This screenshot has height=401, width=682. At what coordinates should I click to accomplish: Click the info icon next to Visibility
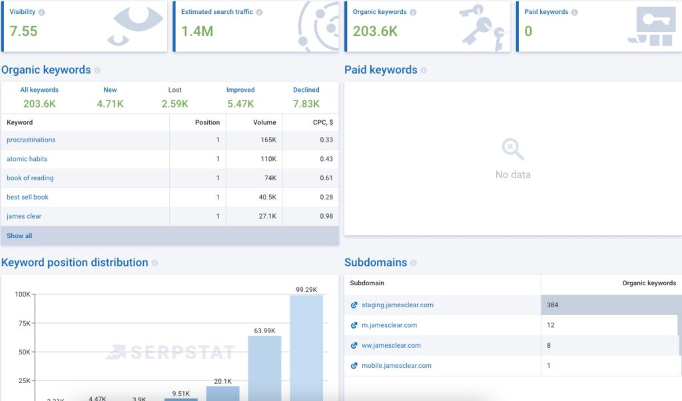(42, 12)
